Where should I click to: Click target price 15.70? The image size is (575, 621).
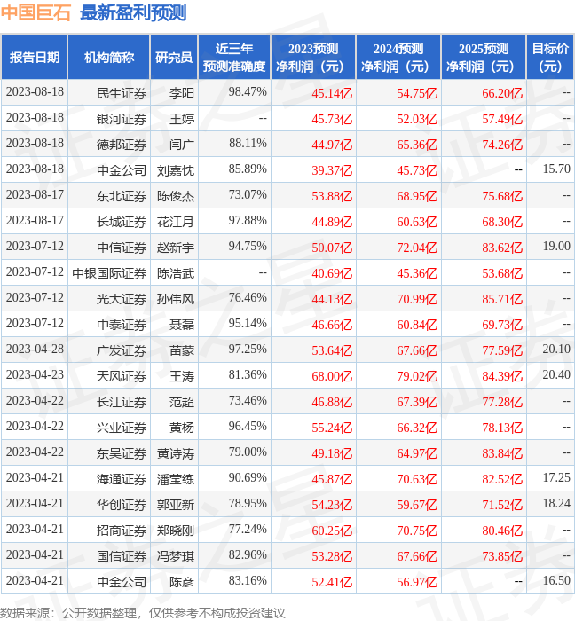click(556, 169)
